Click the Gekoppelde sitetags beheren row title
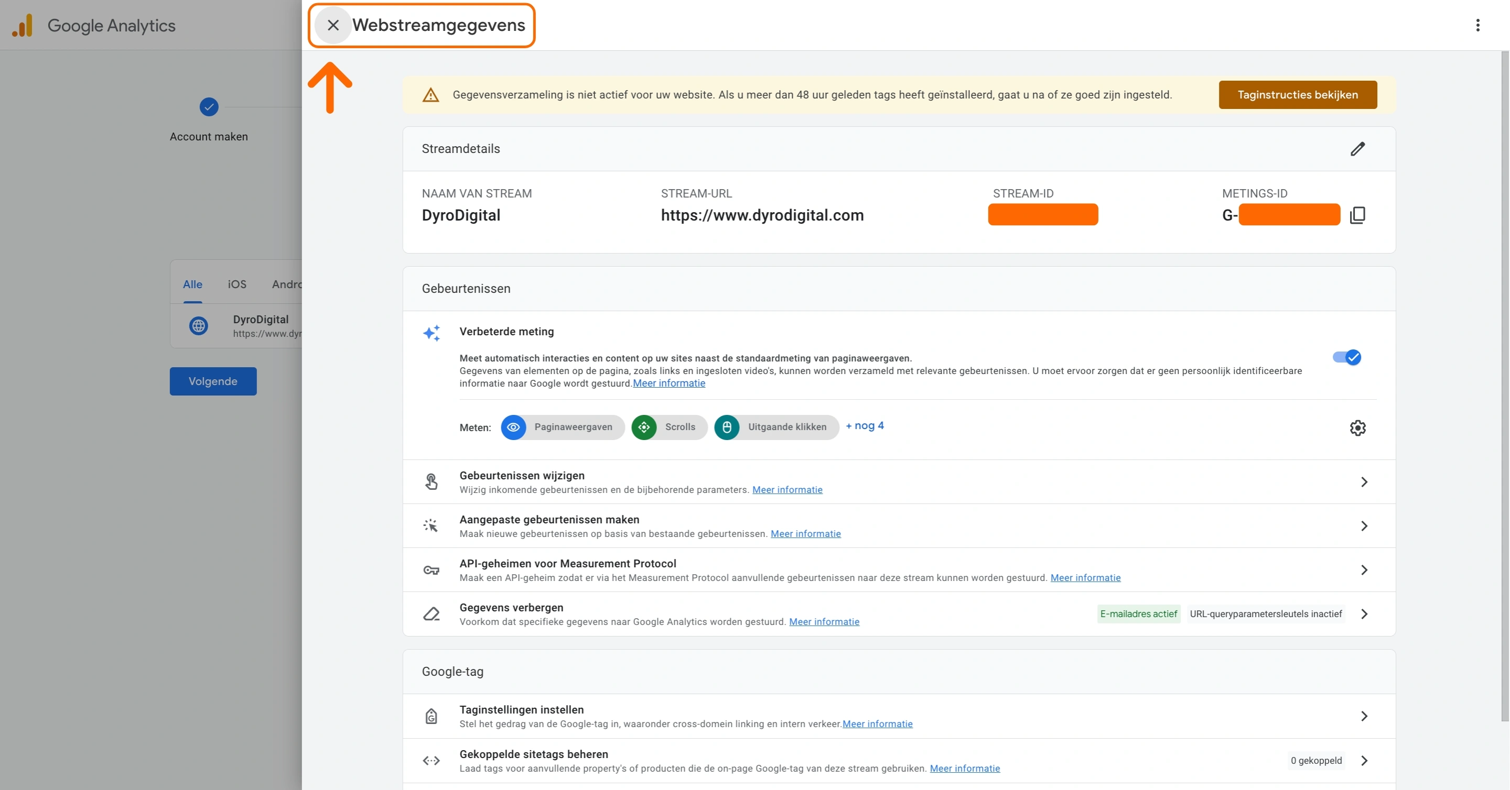The height and width of the screenshot is (790, 1510). pos(533,754)
